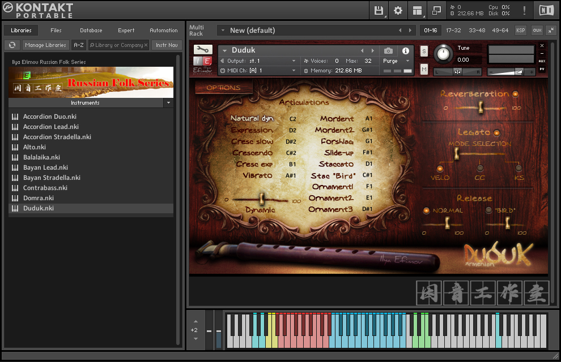
Task: Expand the Purge dropdown menu
Action: [407, 61]
